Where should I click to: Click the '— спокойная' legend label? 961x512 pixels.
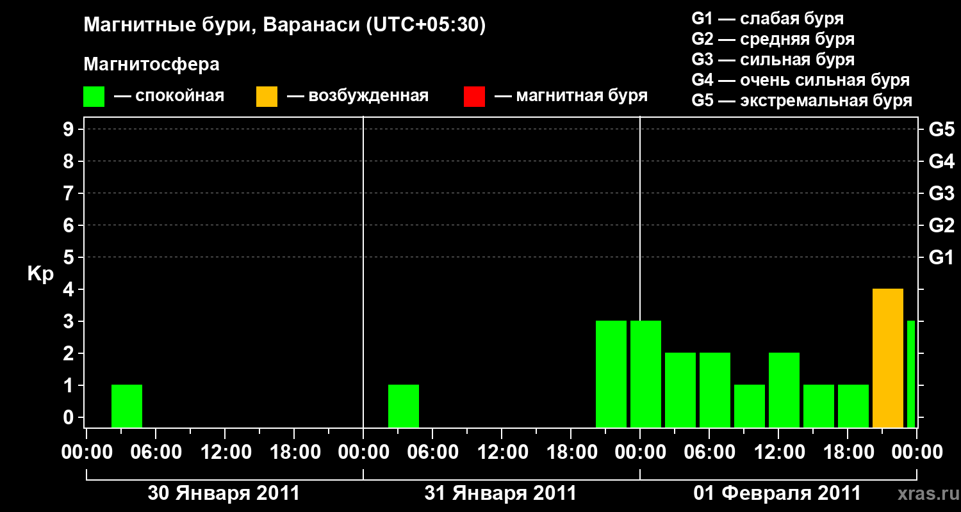pos(169,97)
